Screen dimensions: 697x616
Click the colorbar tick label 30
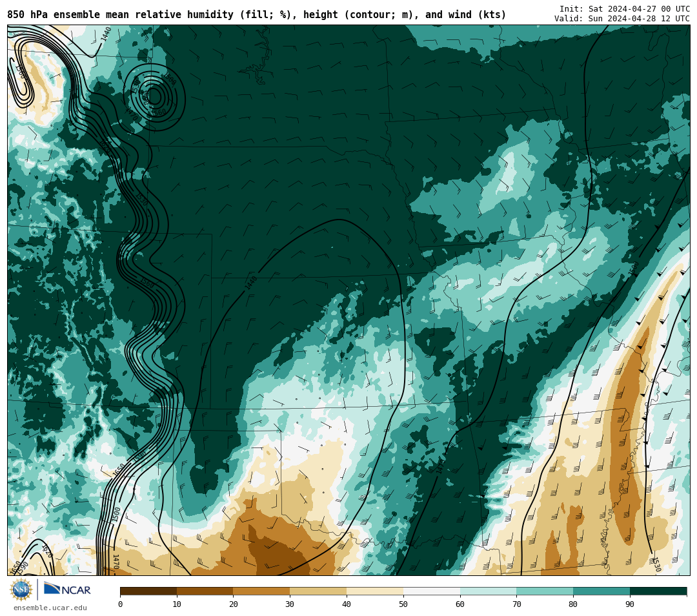[x=290, y=604]
